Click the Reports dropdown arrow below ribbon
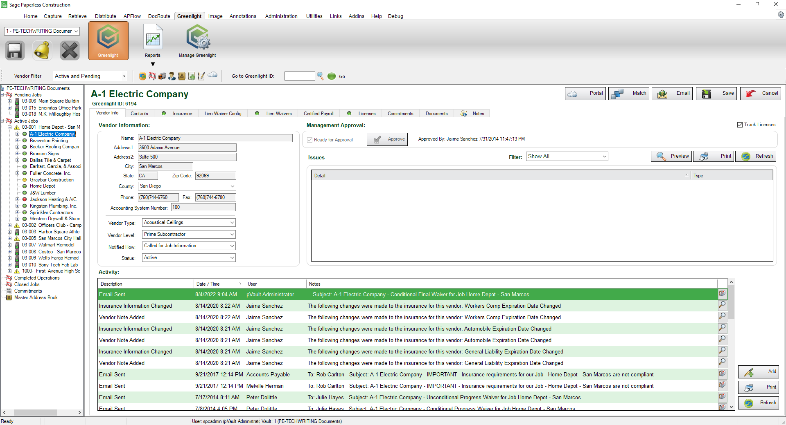Screen dimensions: 786x425 (153, 64)
